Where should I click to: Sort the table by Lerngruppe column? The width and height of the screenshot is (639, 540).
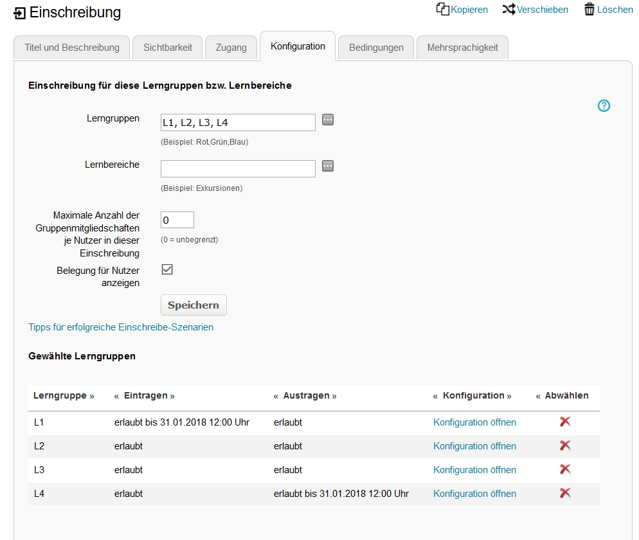coord(64,395)
